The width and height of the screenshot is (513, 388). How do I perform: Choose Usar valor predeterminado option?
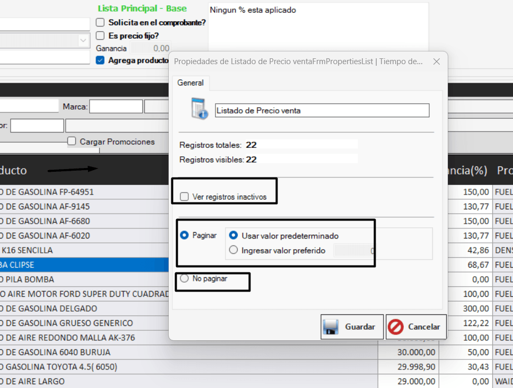pyautogui.click(x=233, y=236)
